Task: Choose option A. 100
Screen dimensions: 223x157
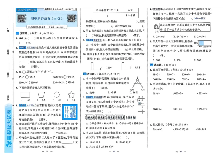Action: pos(156,60)
